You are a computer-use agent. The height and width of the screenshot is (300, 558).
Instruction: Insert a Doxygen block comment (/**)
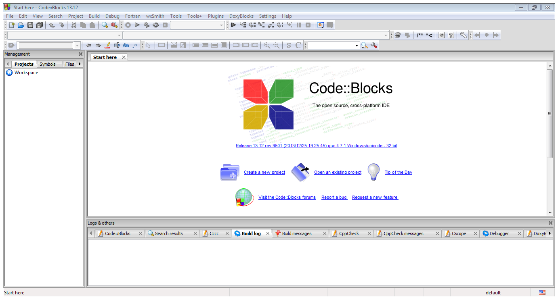click(420, 35)
